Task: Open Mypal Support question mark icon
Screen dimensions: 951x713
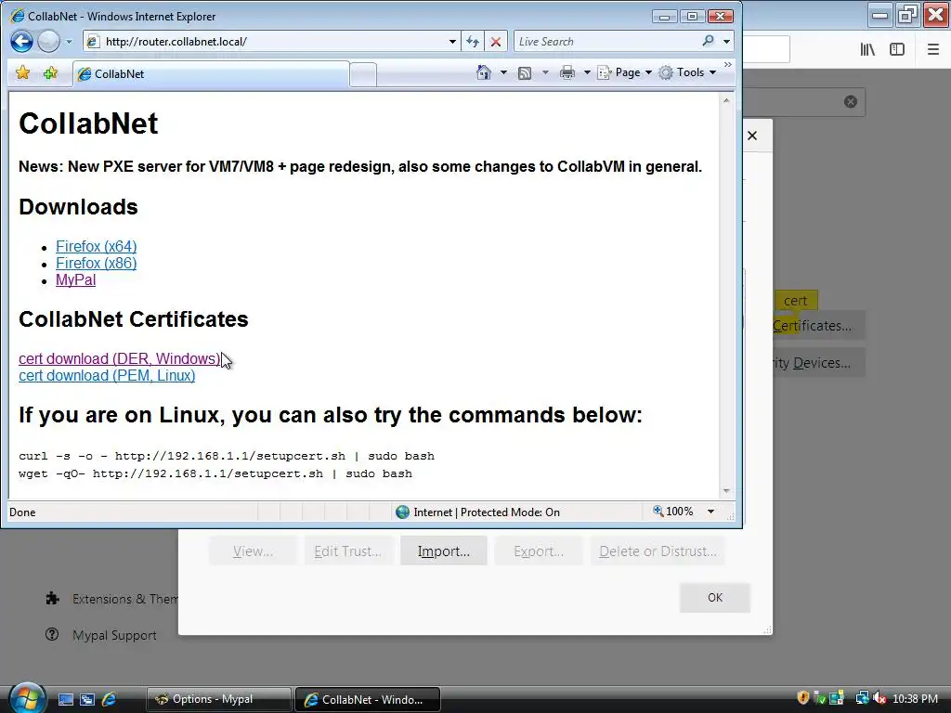Action: coord(52,635)
